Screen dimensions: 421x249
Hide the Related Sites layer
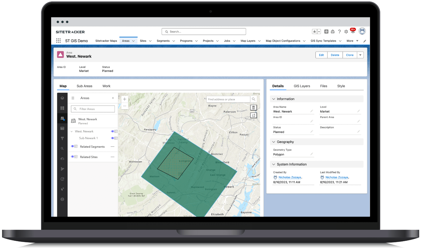[73, 156]
